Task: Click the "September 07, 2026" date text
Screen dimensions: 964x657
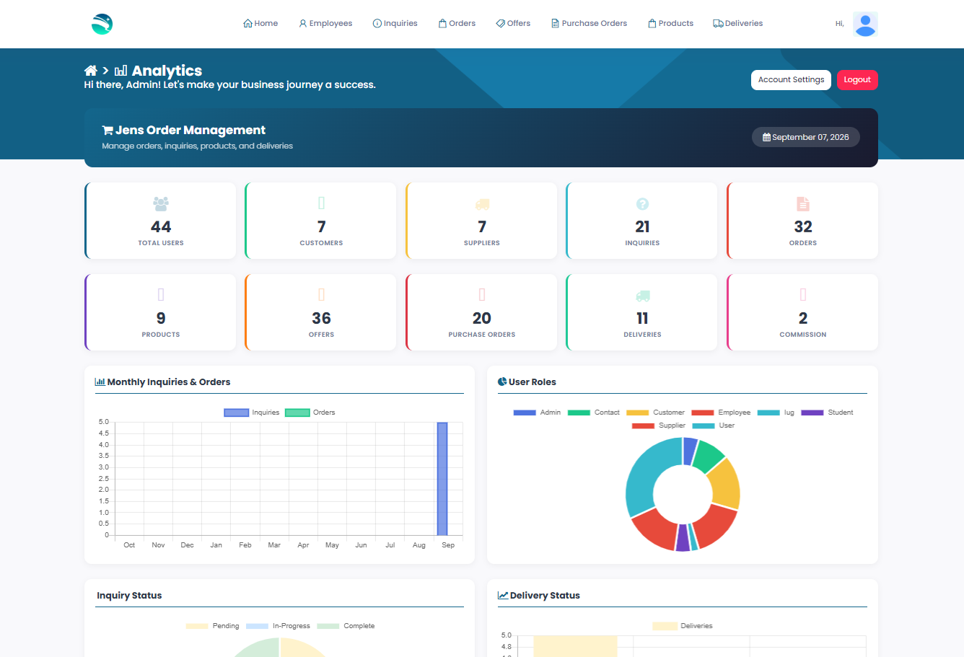Action: coord(810,137)
